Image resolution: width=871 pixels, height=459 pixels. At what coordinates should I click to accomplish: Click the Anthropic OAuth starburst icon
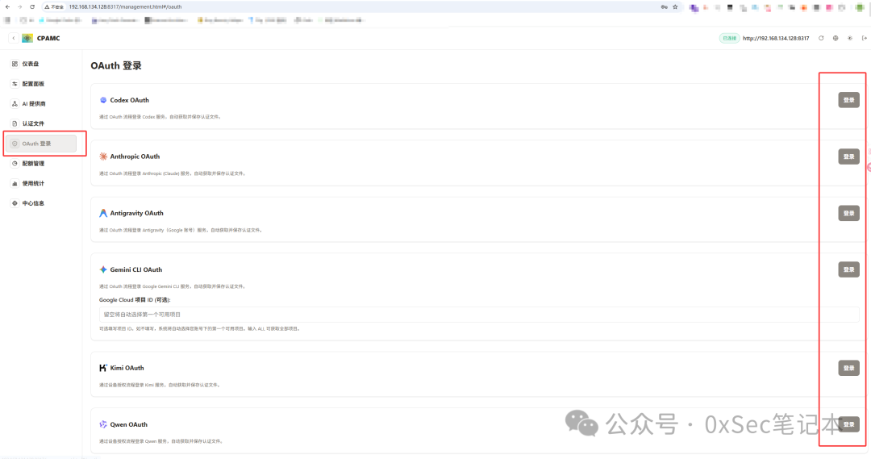click(x=103, y=156)
